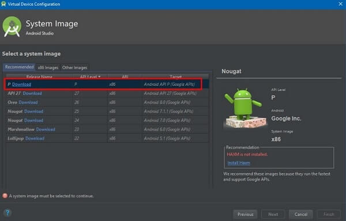Download the Nougat API 25 image

click(33, 112)
